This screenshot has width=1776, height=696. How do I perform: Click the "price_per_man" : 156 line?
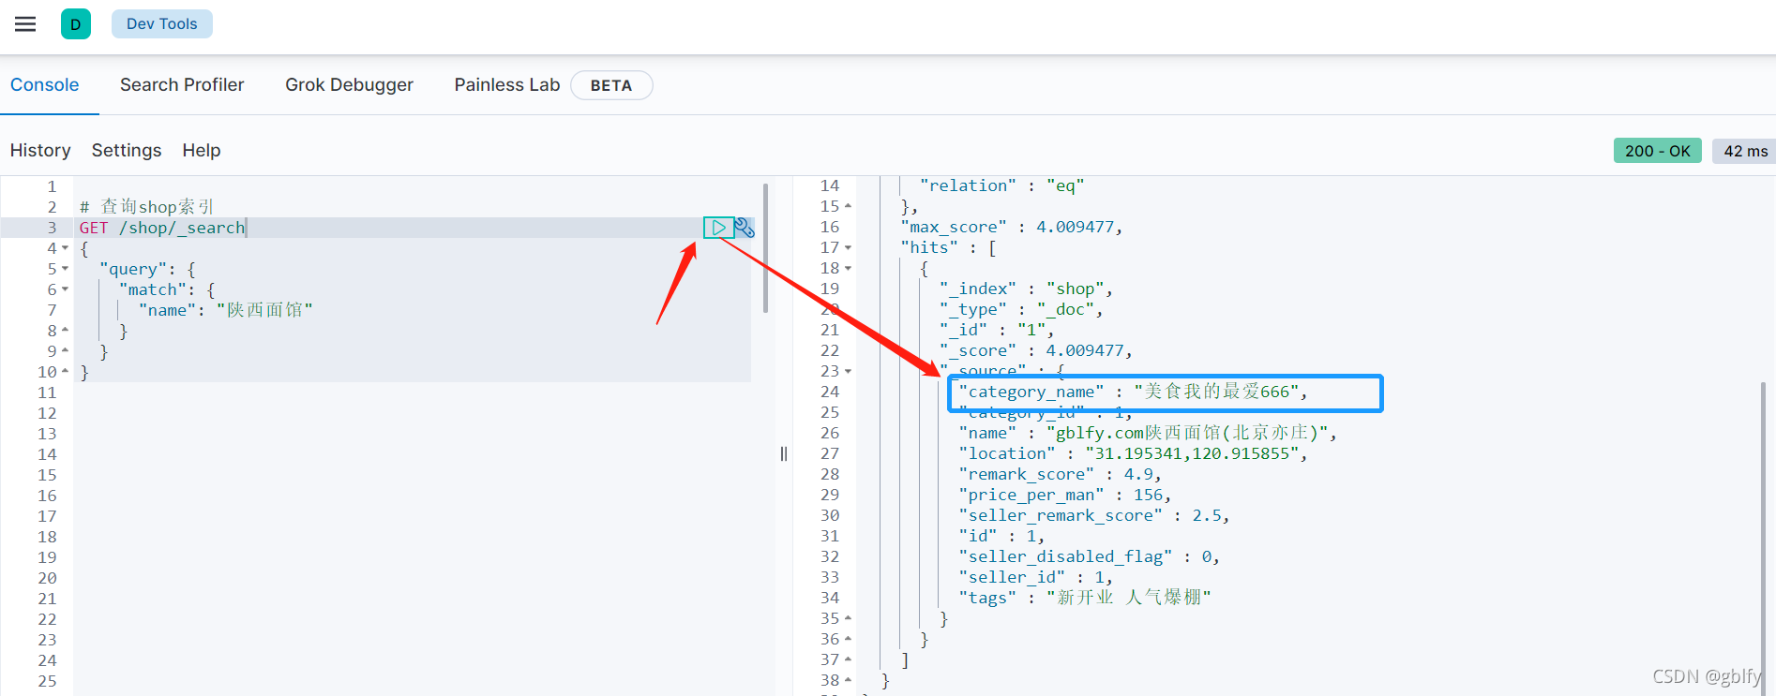tap(1065, 495)
